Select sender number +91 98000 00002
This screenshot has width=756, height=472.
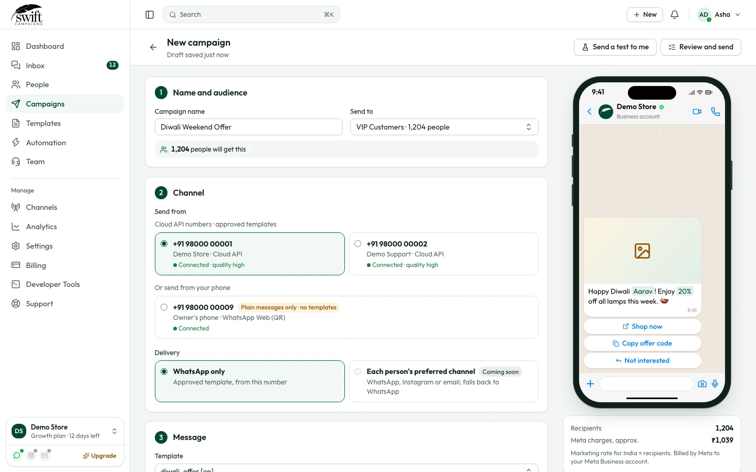tap(444, 254)
